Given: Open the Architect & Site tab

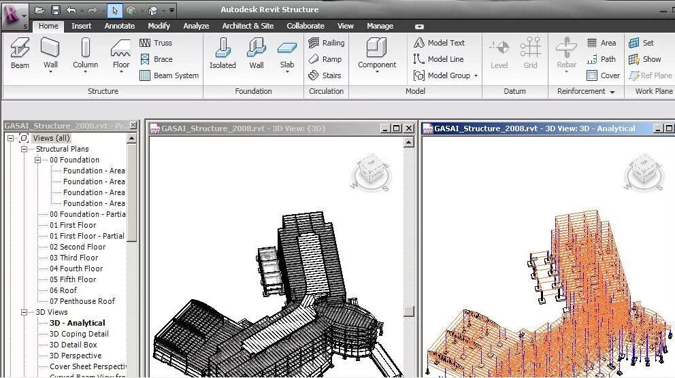Looking at the screenshot, I should pyautogui.click(x=248, y=26).
